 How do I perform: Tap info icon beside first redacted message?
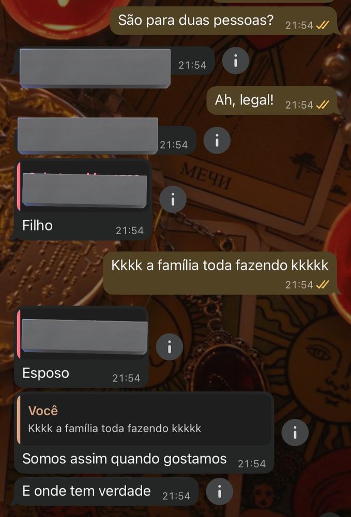[x=235, y=60]
